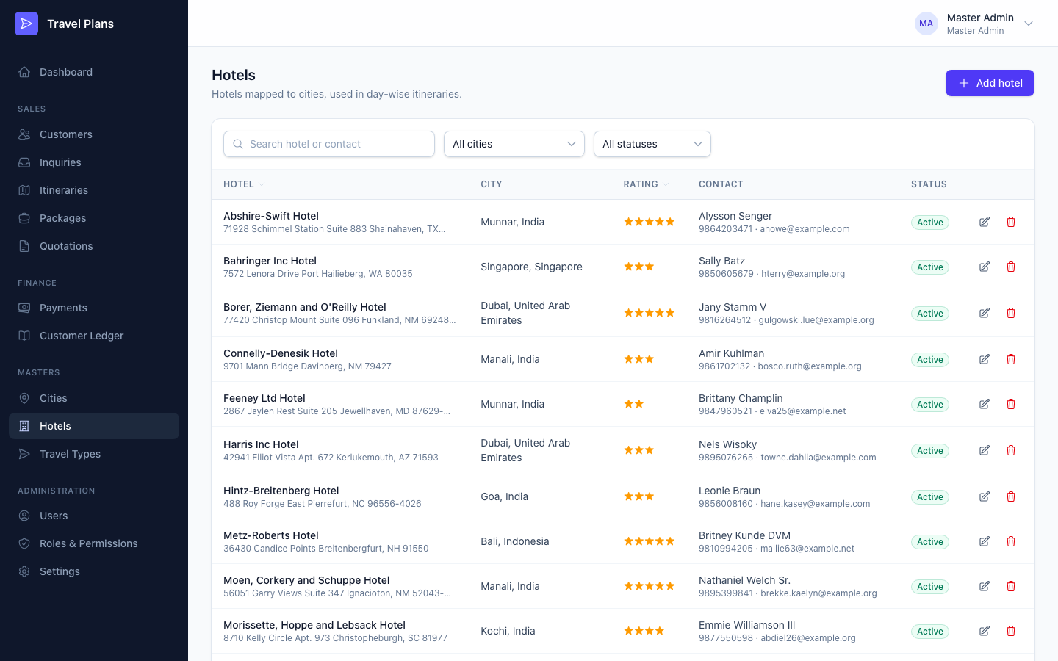
Task: Delete Feeney Ltd Hotel record
Action: [1011, 404]
